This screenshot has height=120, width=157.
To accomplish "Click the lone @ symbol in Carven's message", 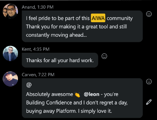I will tap(29, 85).
